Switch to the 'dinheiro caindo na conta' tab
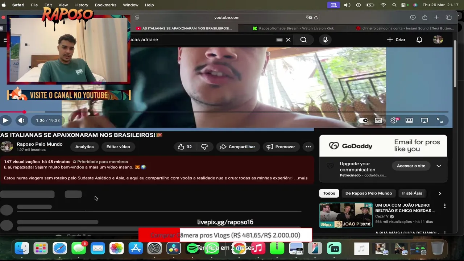This screenshot has width=464, height=261. (405, 28)
